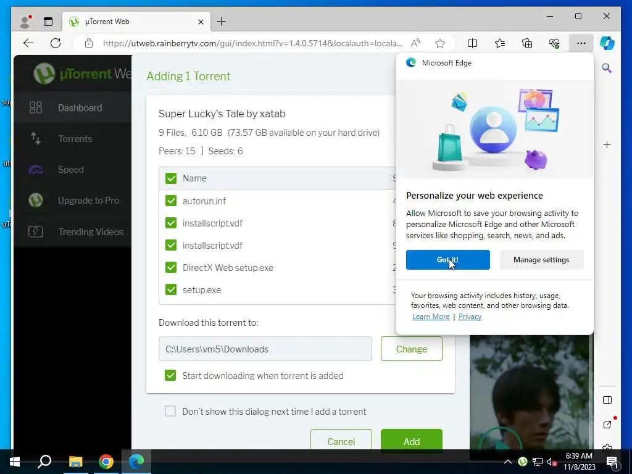Select Upgrade to Pro
The height and width of the screenshot is (474, 632).
click(x=73, y=201)
